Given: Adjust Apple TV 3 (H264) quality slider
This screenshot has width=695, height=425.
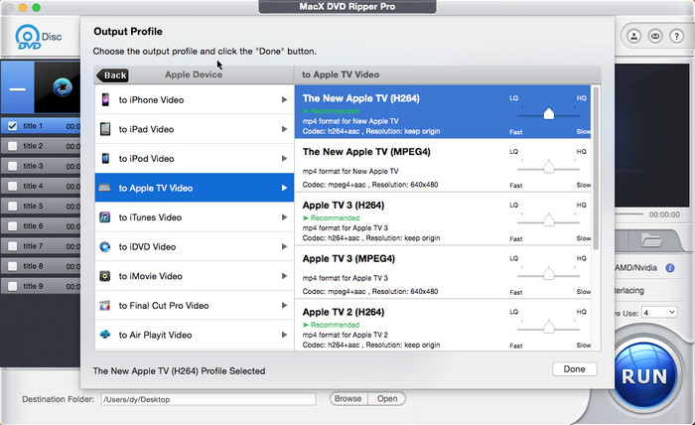Looking at the screenshot, I should pyautogui.click(x=549, y=221).
